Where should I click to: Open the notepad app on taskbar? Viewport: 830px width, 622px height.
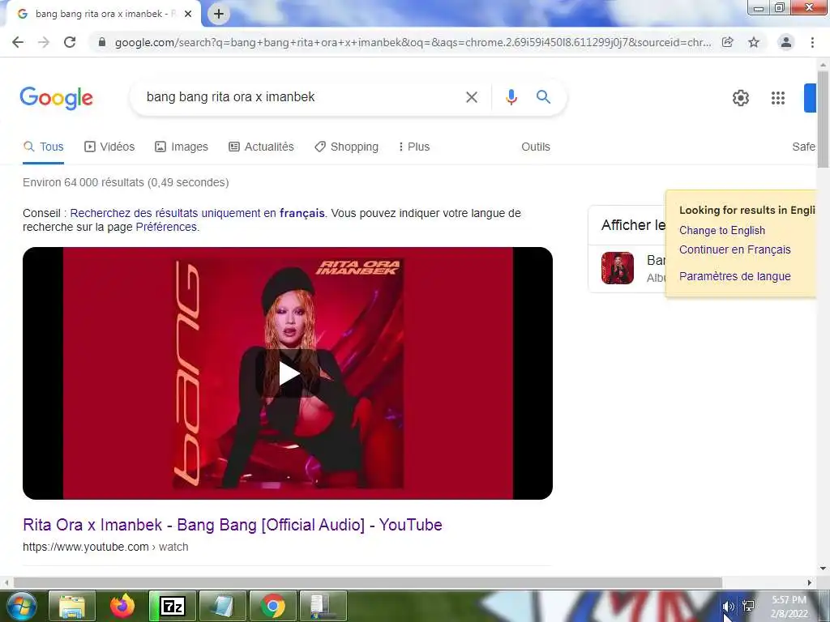[x=222, y=606]
